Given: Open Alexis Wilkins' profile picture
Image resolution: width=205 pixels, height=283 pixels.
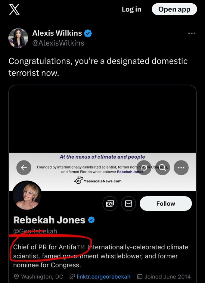Looking at the screenshot, I should pyautogui.click(x=18, y=38).
